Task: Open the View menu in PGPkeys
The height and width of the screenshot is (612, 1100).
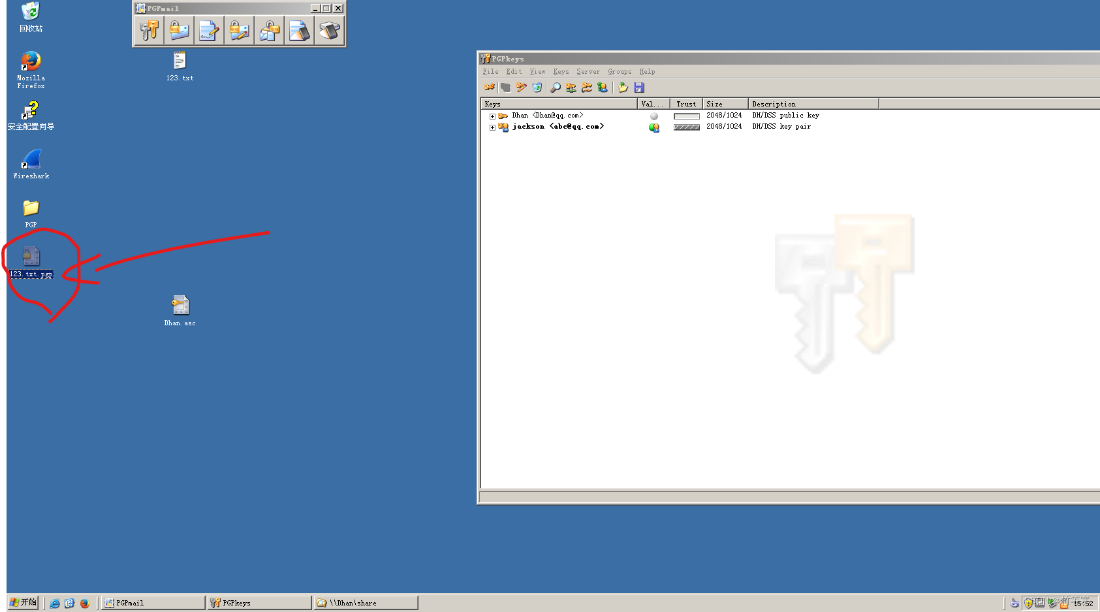Action: tap(537, 72)
